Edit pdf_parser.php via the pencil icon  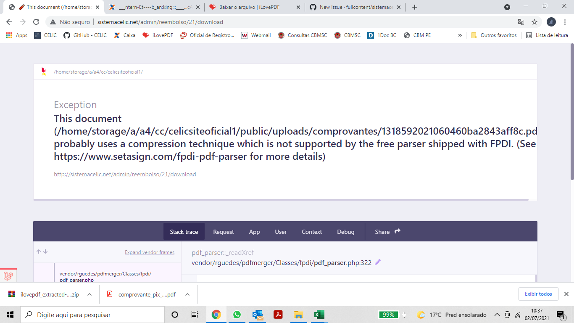point(377,262)
